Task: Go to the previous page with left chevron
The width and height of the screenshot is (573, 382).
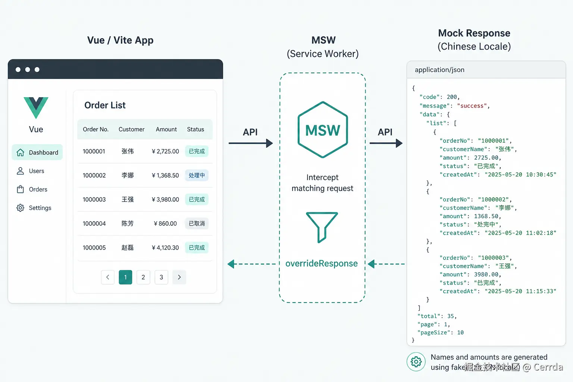Action: click(x=108, y=277)
